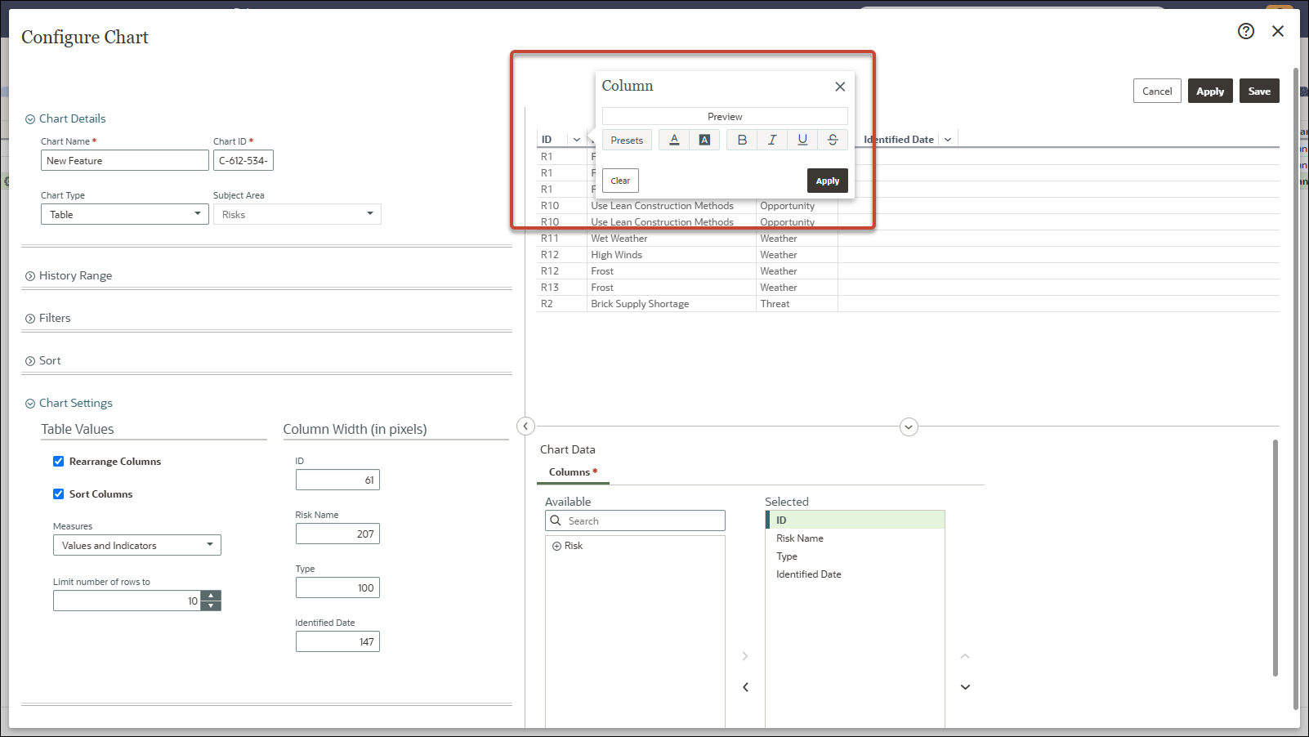Click the Risk Name width field
The image size is (1309, 737).
[337, 534]
